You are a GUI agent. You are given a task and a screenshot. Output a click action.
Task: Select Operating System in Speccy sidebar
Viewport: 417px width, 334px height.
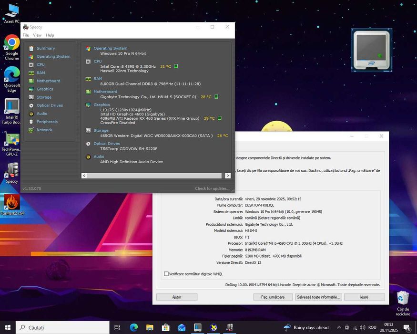[x=53, y=56]
